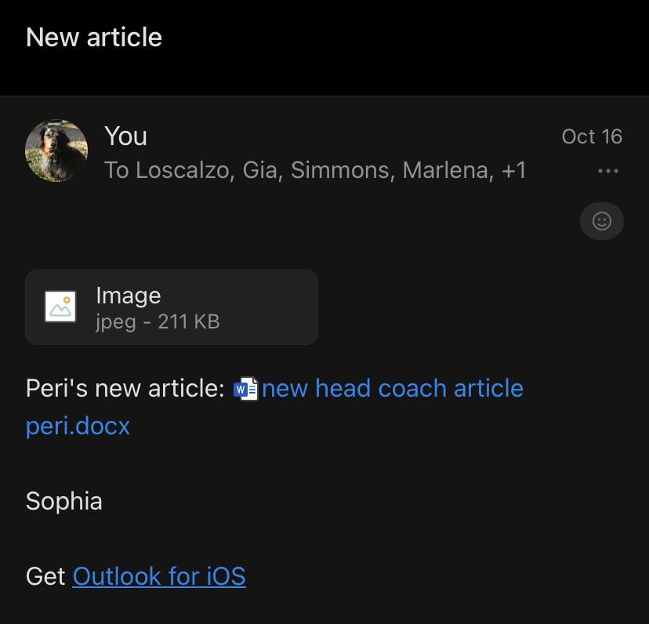The image size is (649, 624).
Task: Expand the '+1' additional recipients
Action: (514, 170)
